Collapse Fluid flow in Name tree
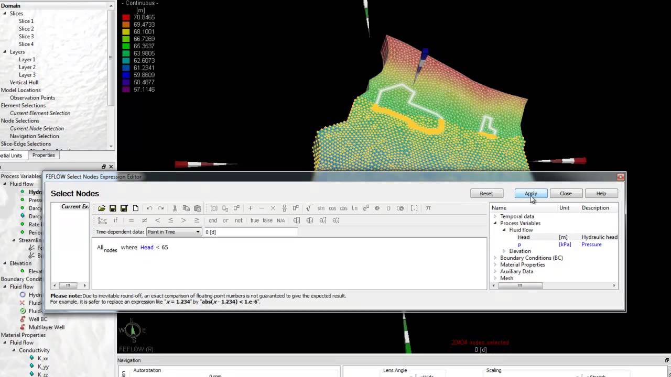This screenshot has width=671, height=377. click(504, 230)
